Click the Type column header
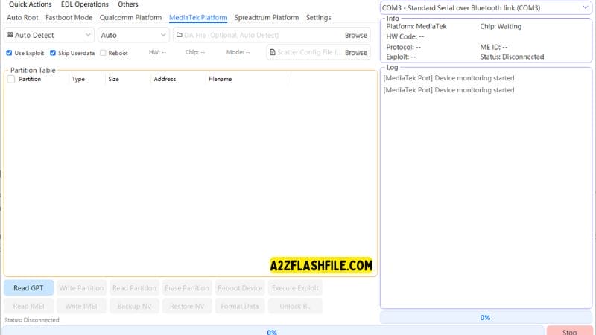This screenshot has width=596, height=335. click(78, 79)
